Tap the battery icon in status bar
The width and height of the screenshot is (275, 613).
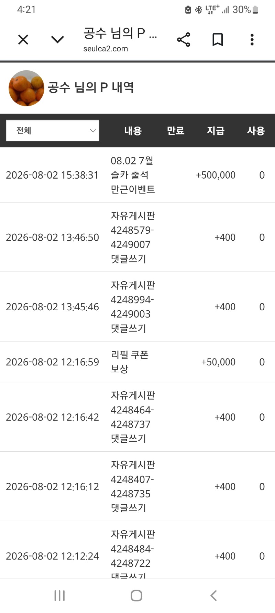[x=255, y=10]
